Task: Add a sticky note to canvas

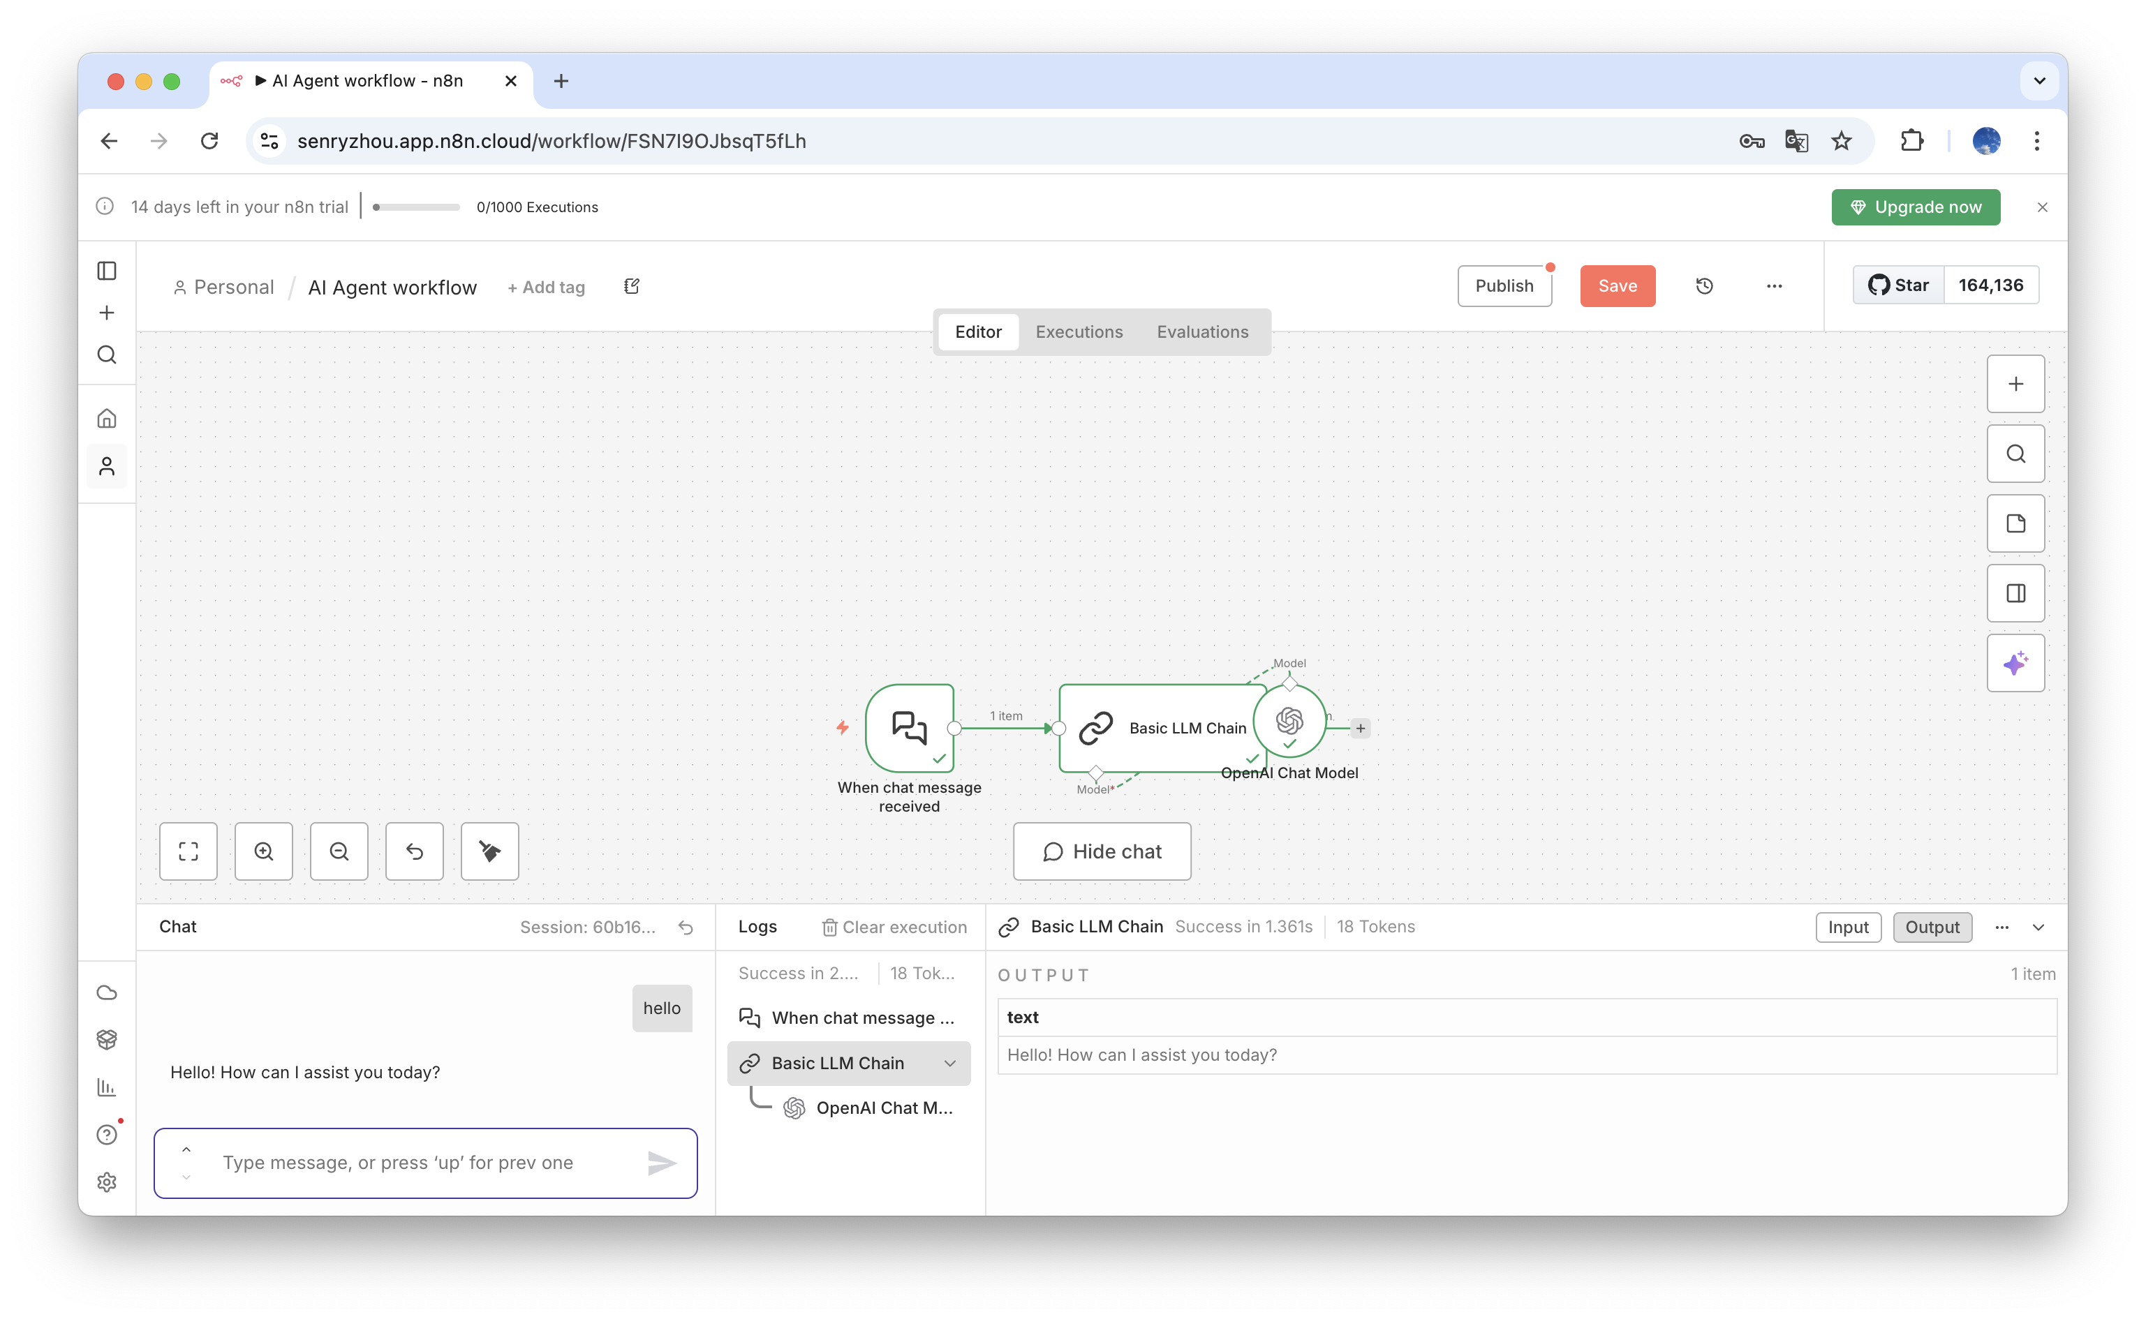Action: (2015, 523)
